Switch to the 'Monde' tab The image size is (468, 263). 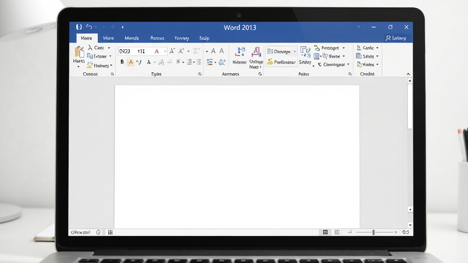pos(132,38)
